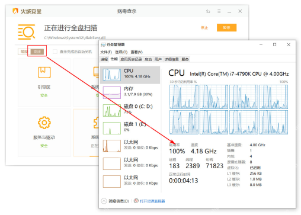Switch to the 启动 tab
Image resolution: width=301 pixels, height=215 pixels.
pyautogui.click(x=148, y=59)
